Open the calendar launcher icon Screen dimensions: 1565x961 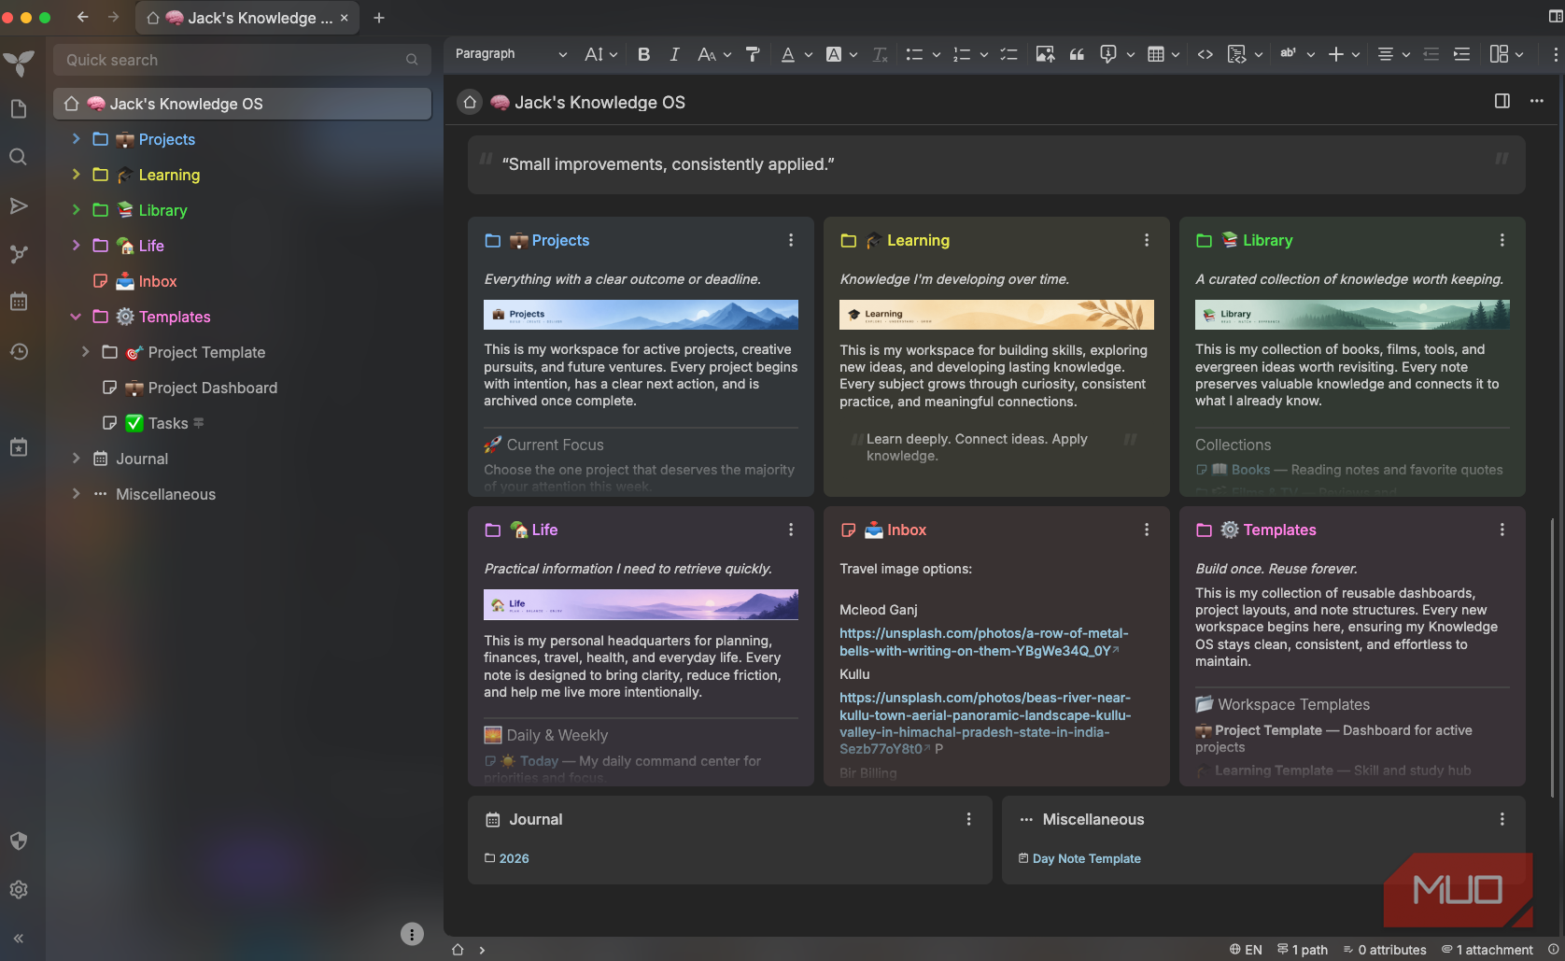pos(19,302)
